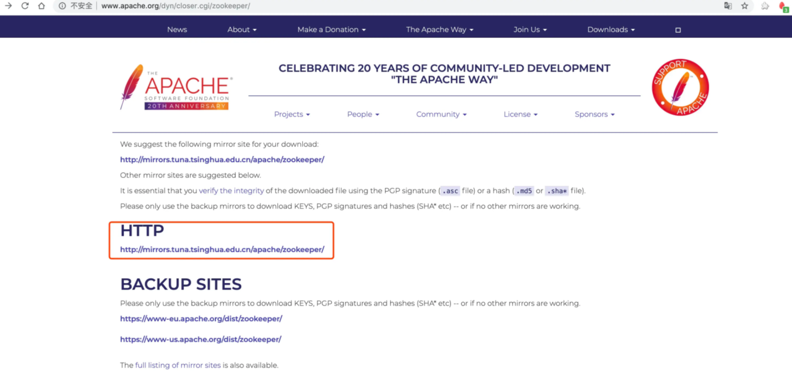Open the www-eu.apache.org backup link

[x=201, y=318]
